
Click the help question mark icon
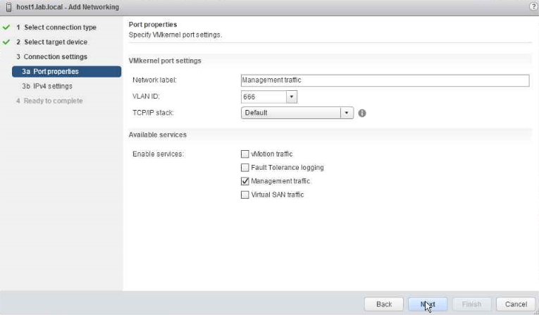pyautogui.click(x=533, y=6)
